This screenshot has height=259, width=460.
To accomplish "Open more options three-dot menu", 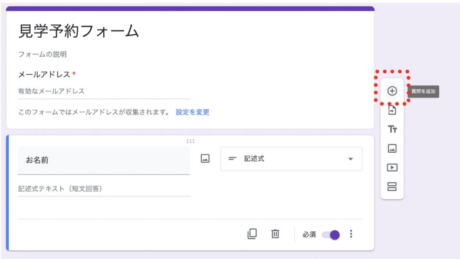I will (351, 234).
